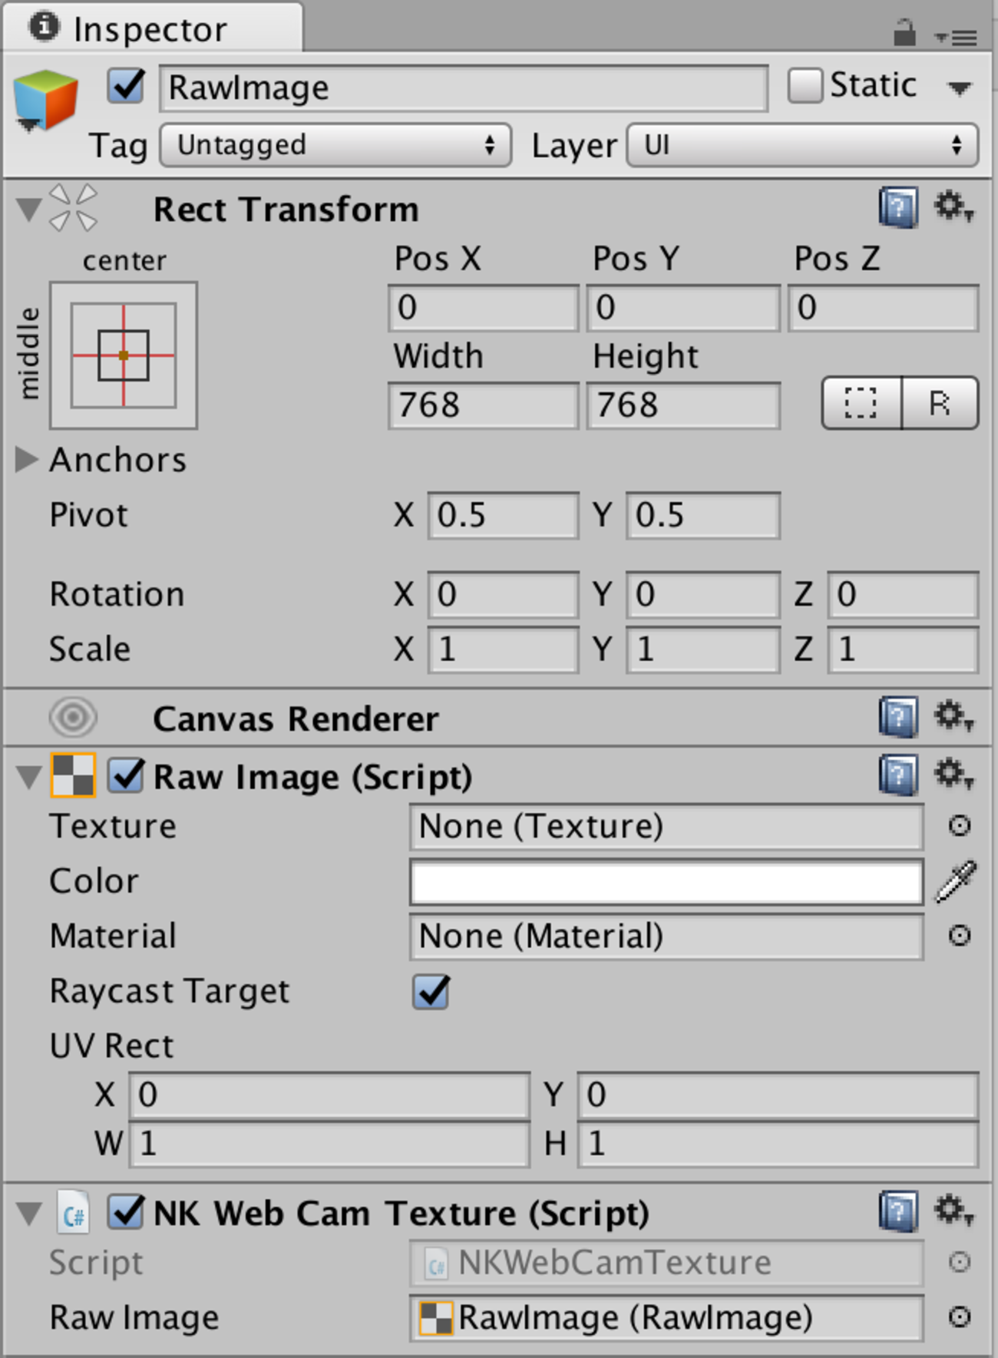The image size is (998, 1358).
Task: Click the Width input field
Action: 483,405
